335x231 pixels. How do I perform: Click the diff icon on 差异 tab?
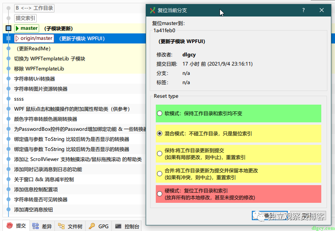coord(36,226)
